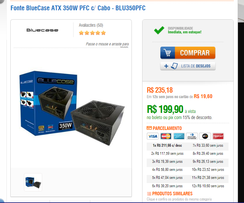Click the American Express card icon

click(179, 136)
